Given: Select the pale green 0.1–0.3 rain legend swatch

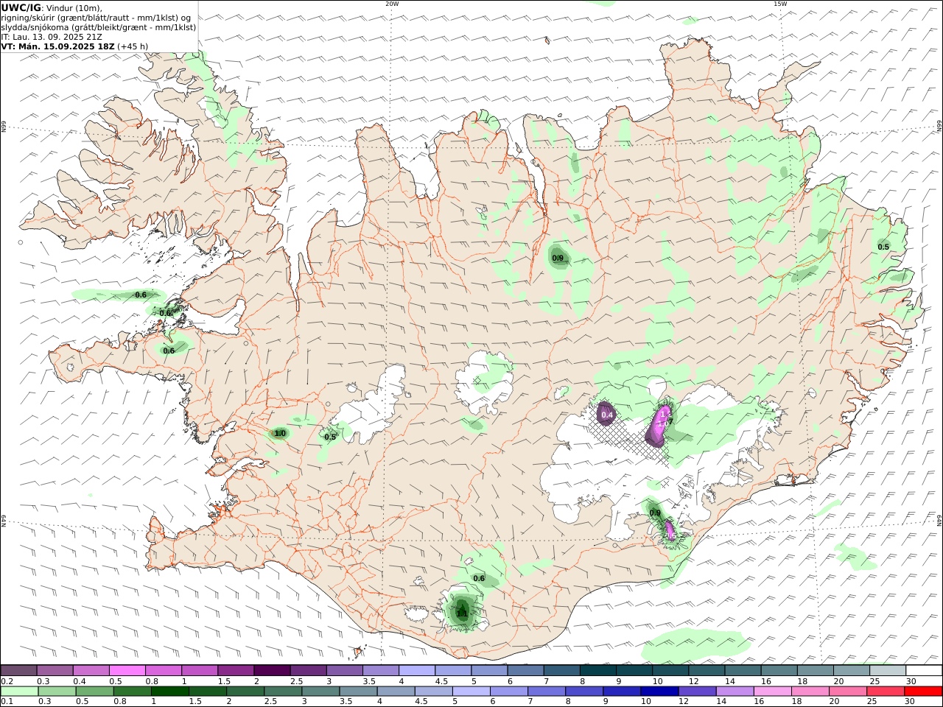Looking at the screenshot, I should click(x=20, y=691).
